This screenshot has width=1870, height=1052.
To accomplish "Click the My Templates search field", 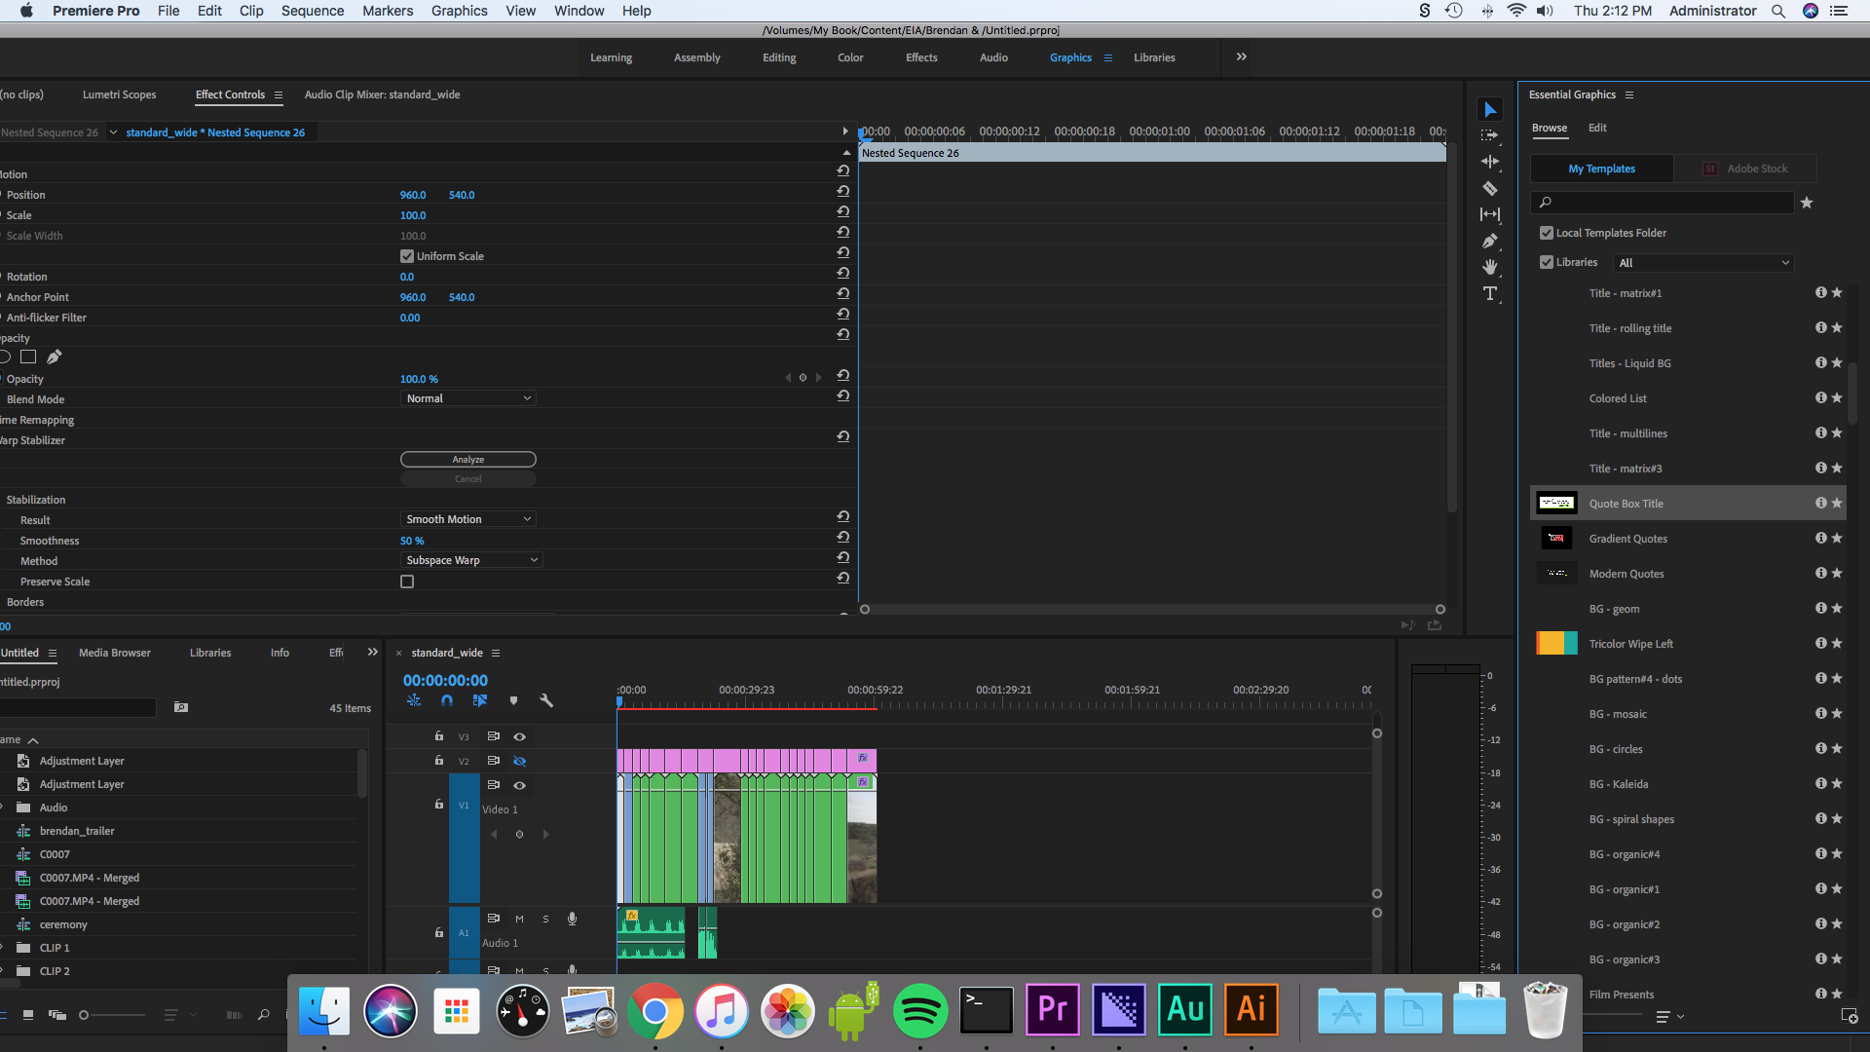I will (1663, 203).
